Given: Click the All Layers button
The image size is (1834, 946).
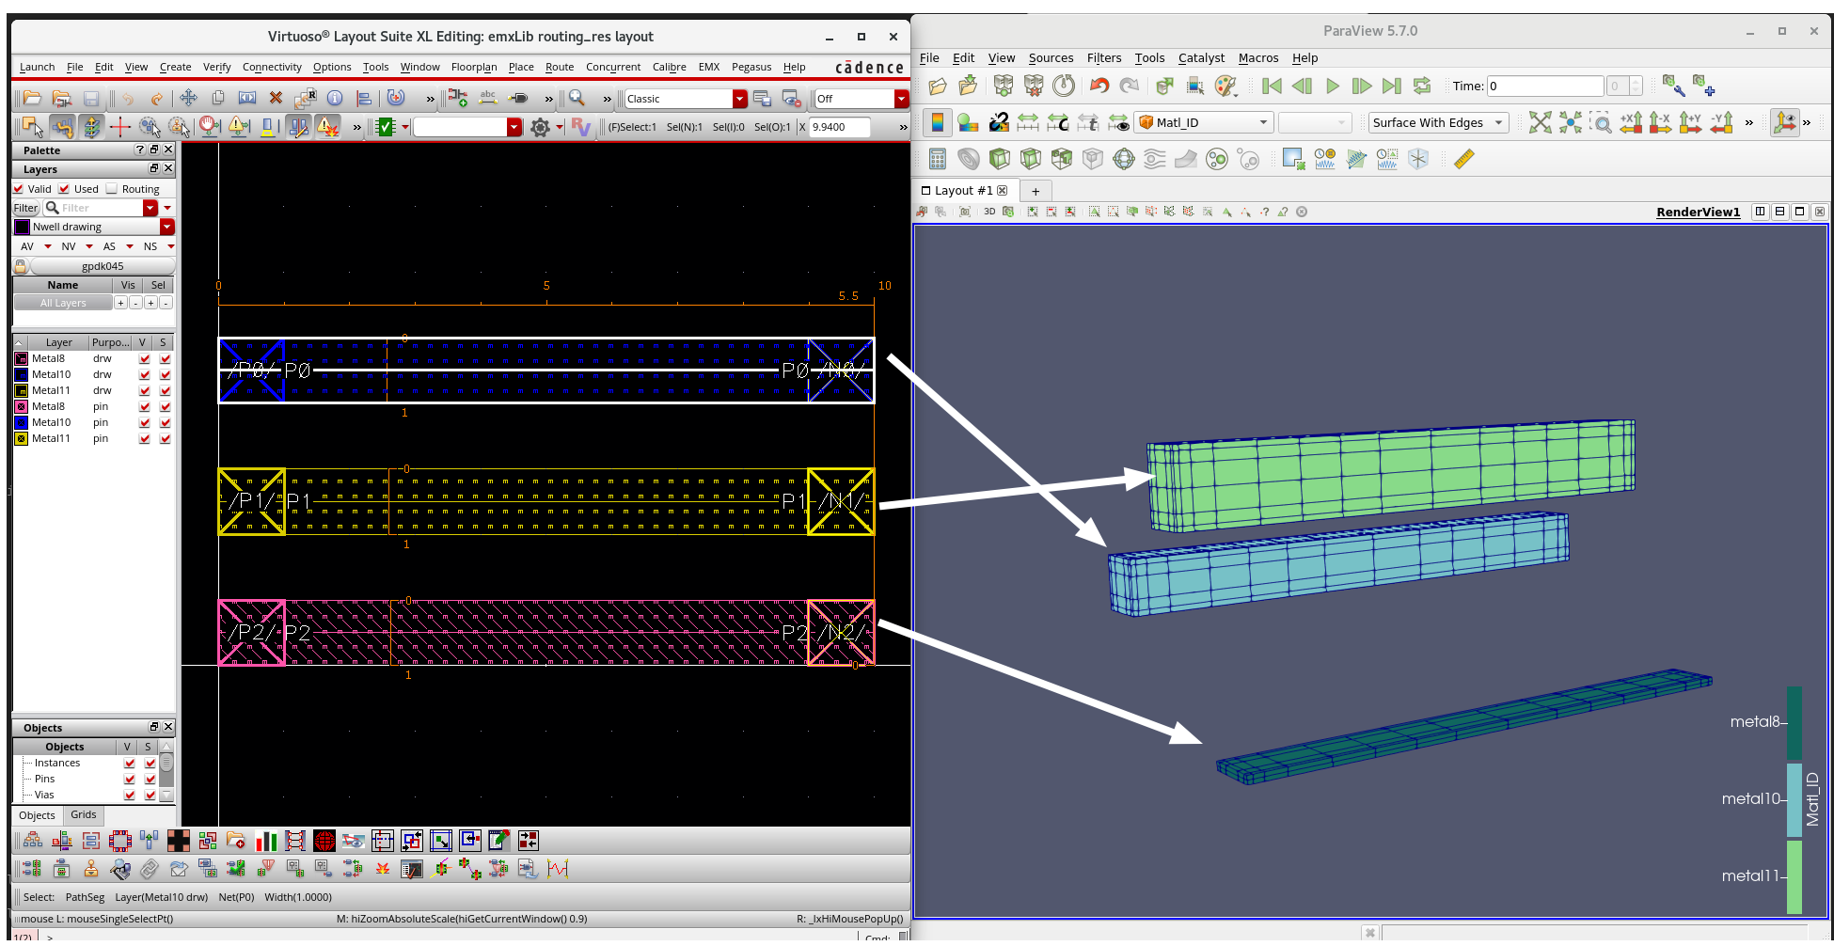Looking at the screenshot, I should pyautogui.click(x=63, y=303).
